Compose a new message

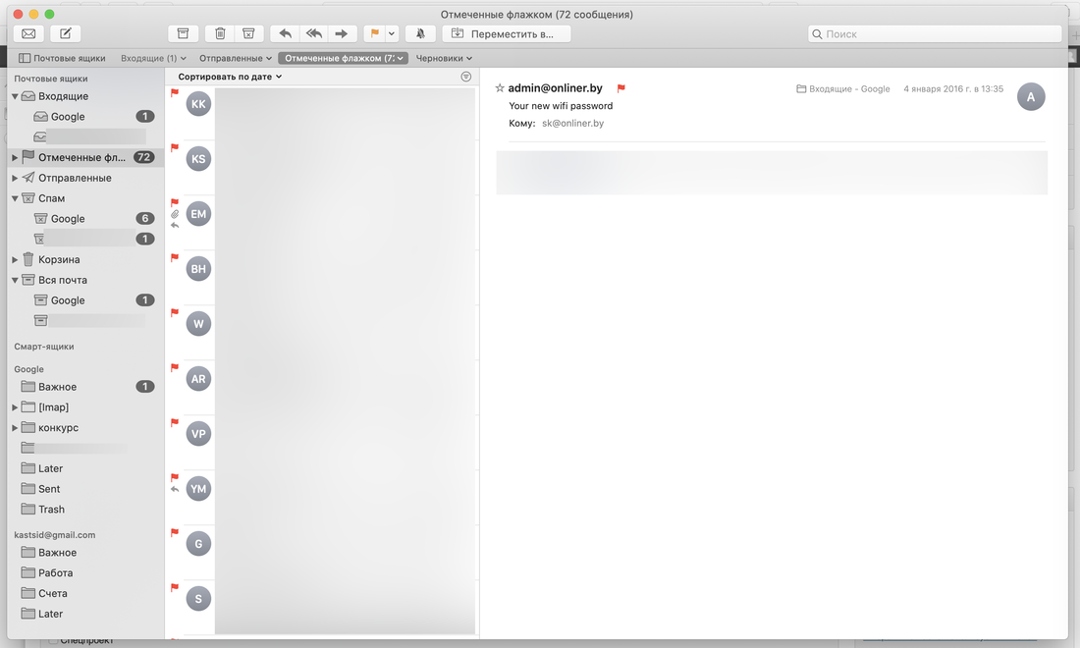66,33
